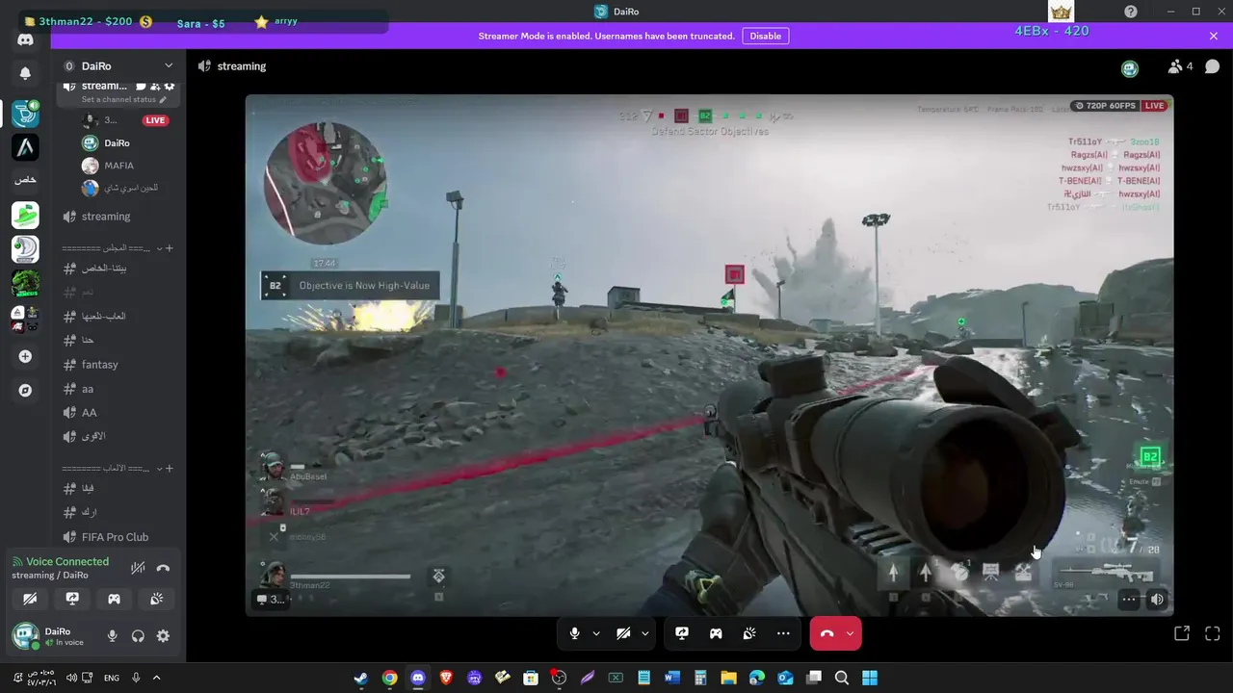Select user with LIVE badge in voice list
This screenshot has height=693, width=1233.
coord(126,120)
